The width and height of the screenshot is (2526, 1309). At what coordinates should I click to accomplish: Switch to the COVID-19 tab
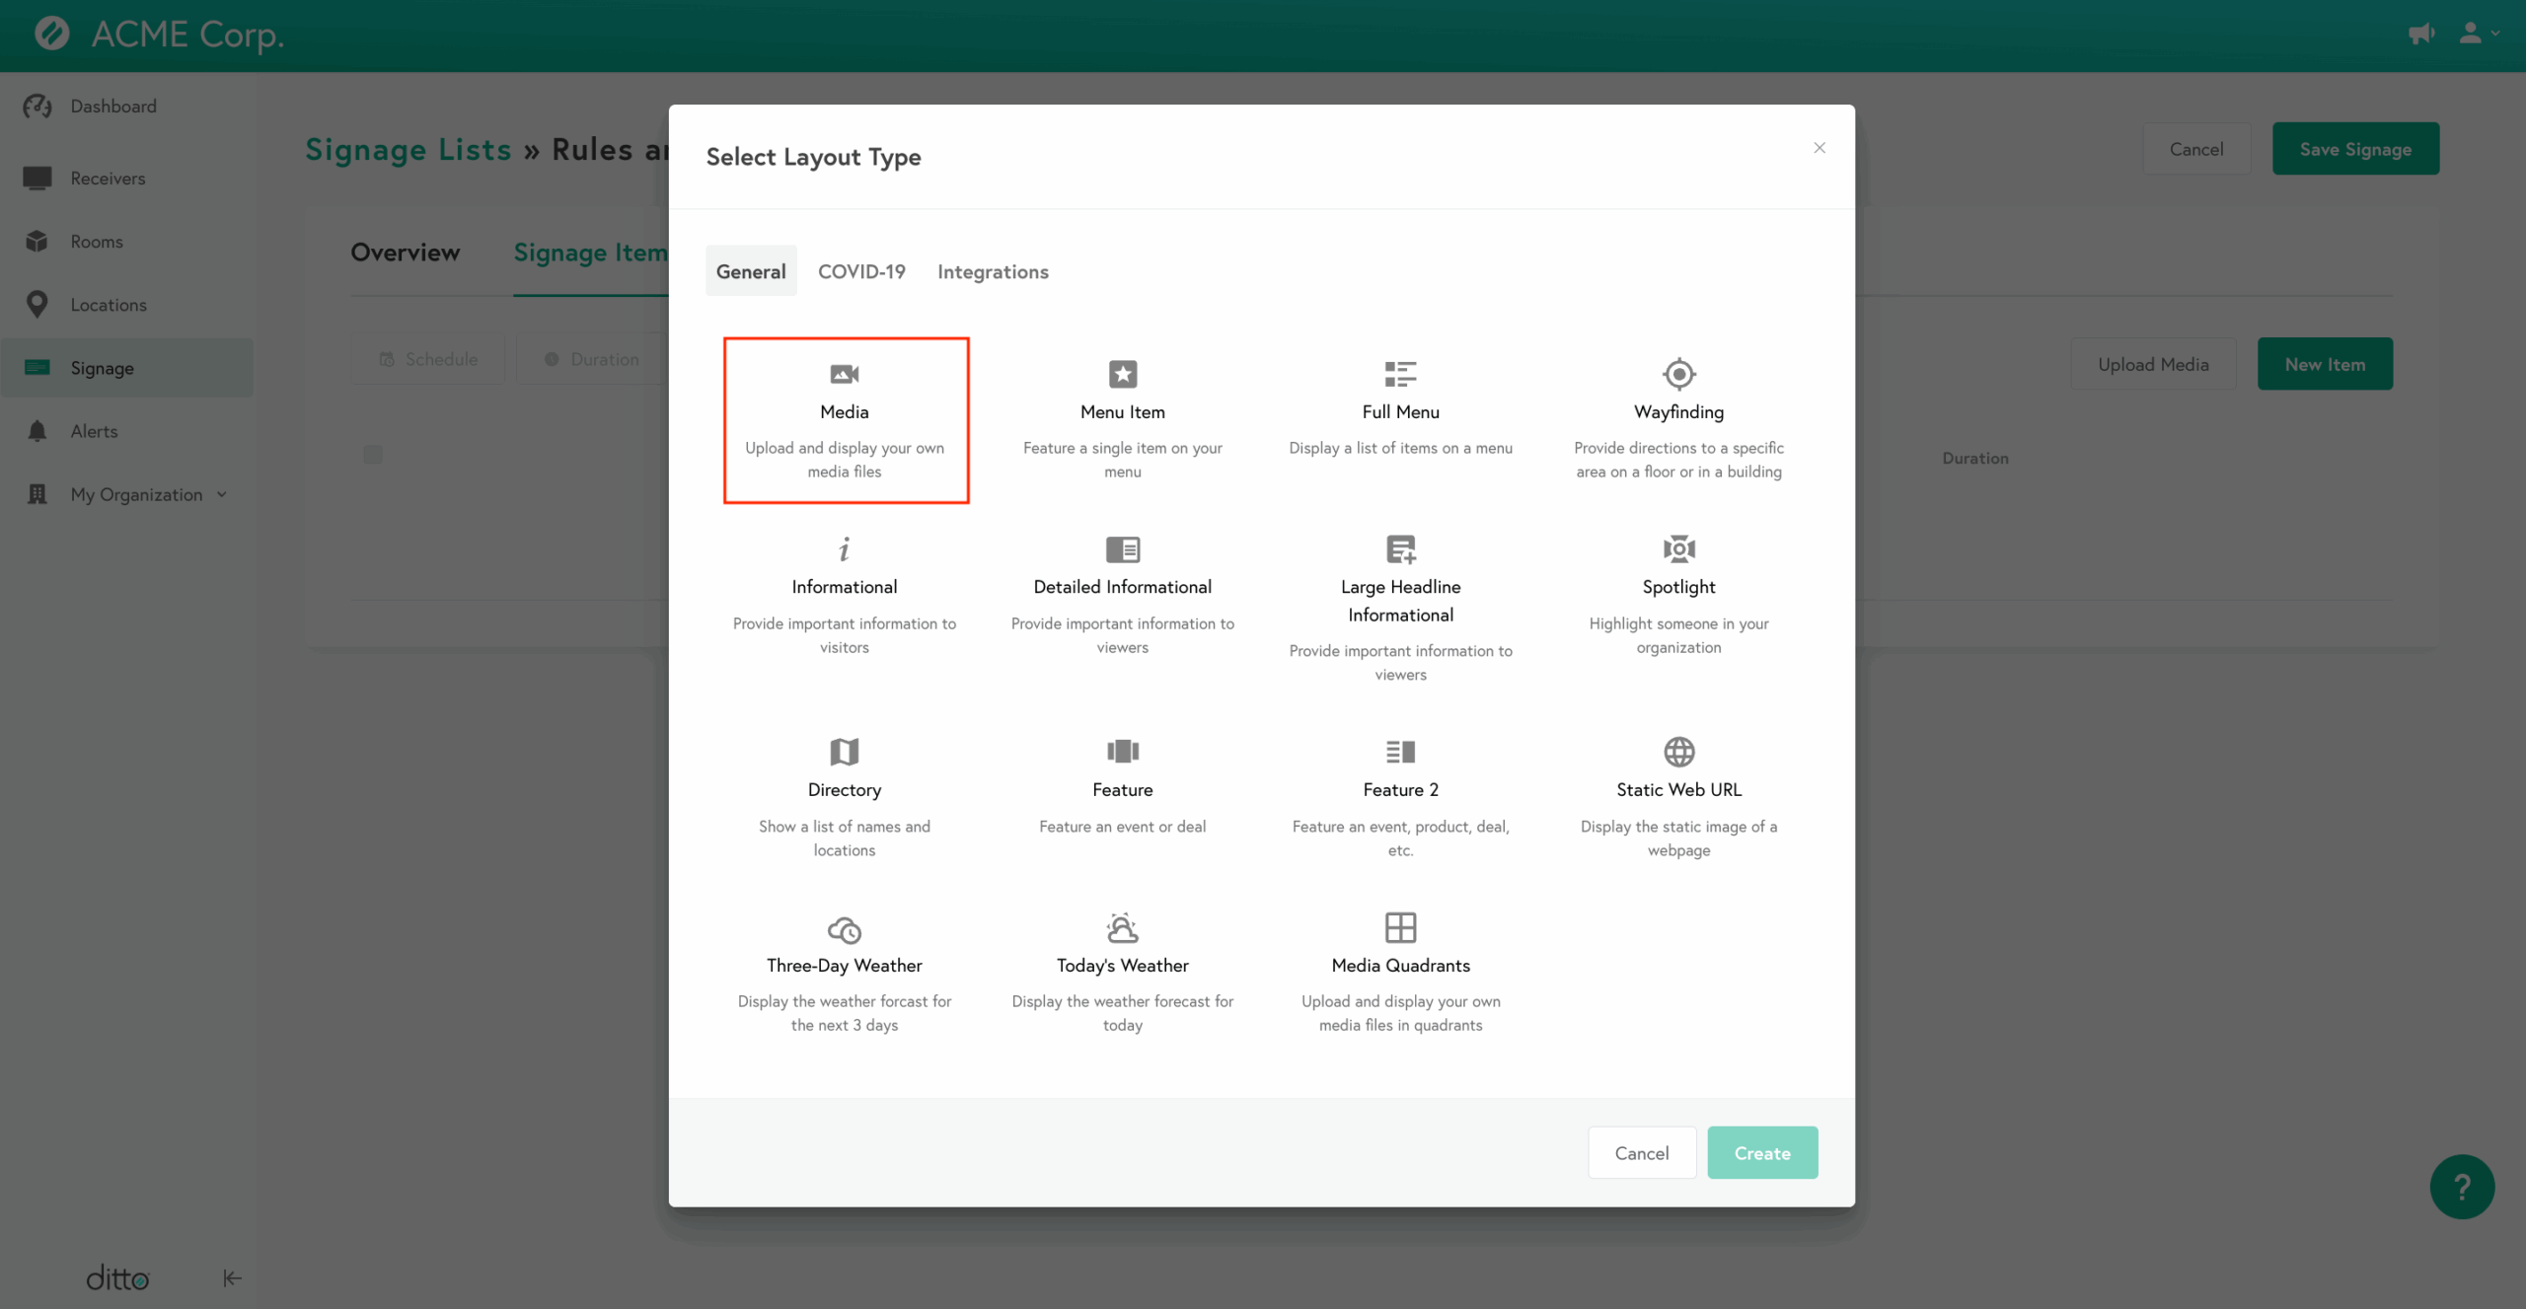tap(861, 271)
